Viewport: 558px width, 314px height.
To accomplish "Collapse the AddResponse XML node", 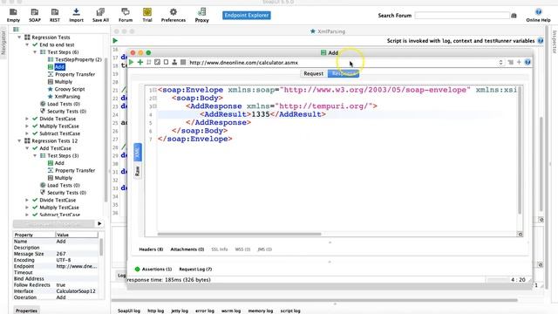I will tap(155, 106).
